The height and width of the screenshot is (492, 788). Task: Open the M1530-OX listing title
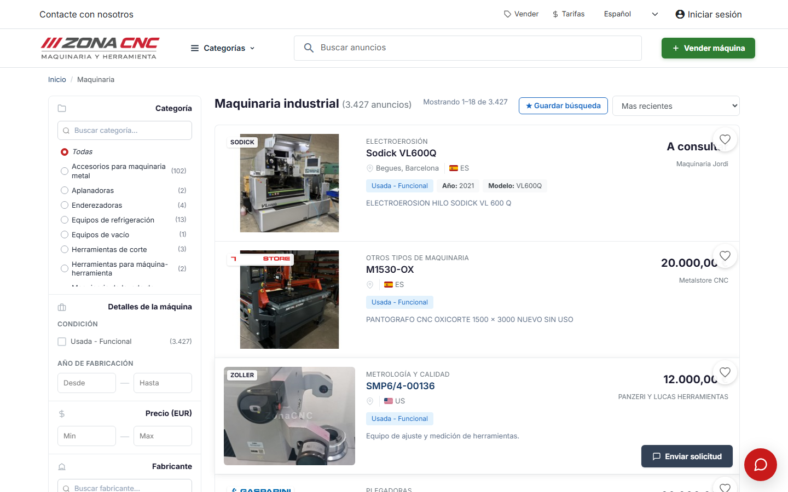390,270
